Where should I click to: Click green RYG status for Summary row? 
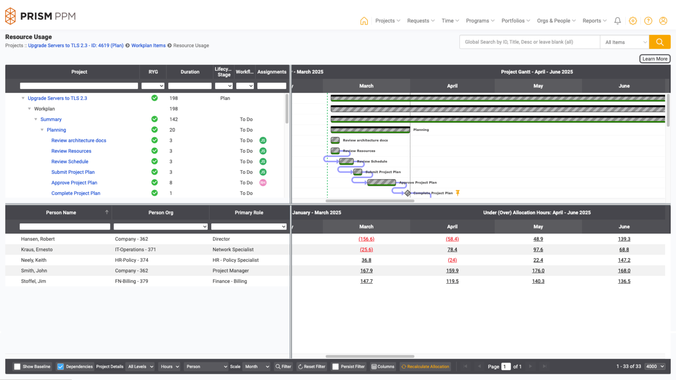pos(154,119)
